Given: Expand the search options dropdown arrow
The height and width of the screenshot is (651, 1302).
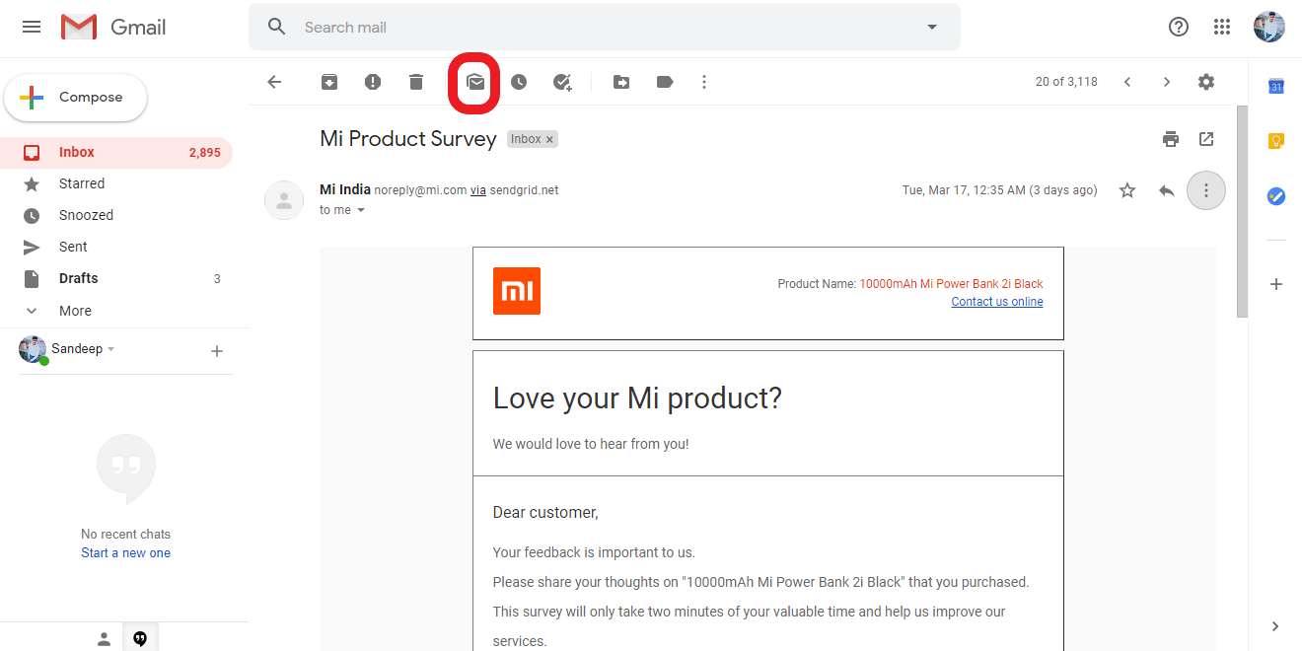Looking at the screenshot, I should pyautogui.click(x=932, y=28).
